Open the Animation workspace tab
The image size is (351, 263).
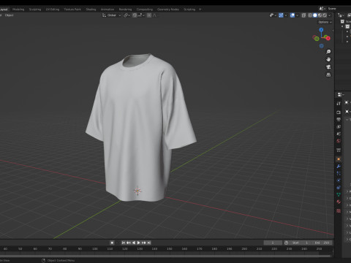pyautogui.click(x=107, y=9)
